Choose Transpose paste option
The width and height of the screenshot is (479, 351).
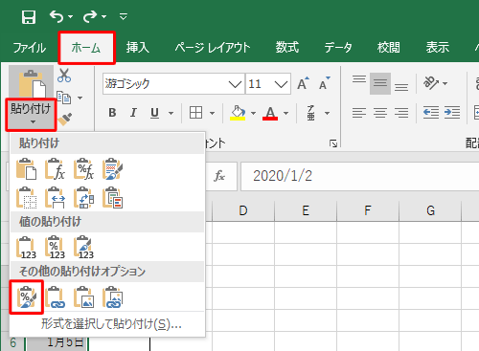pyautogui.click(x=83, y=198)
